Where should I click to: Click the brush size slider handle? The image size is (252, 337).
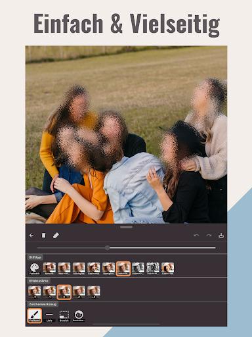(x=107, y=247)
